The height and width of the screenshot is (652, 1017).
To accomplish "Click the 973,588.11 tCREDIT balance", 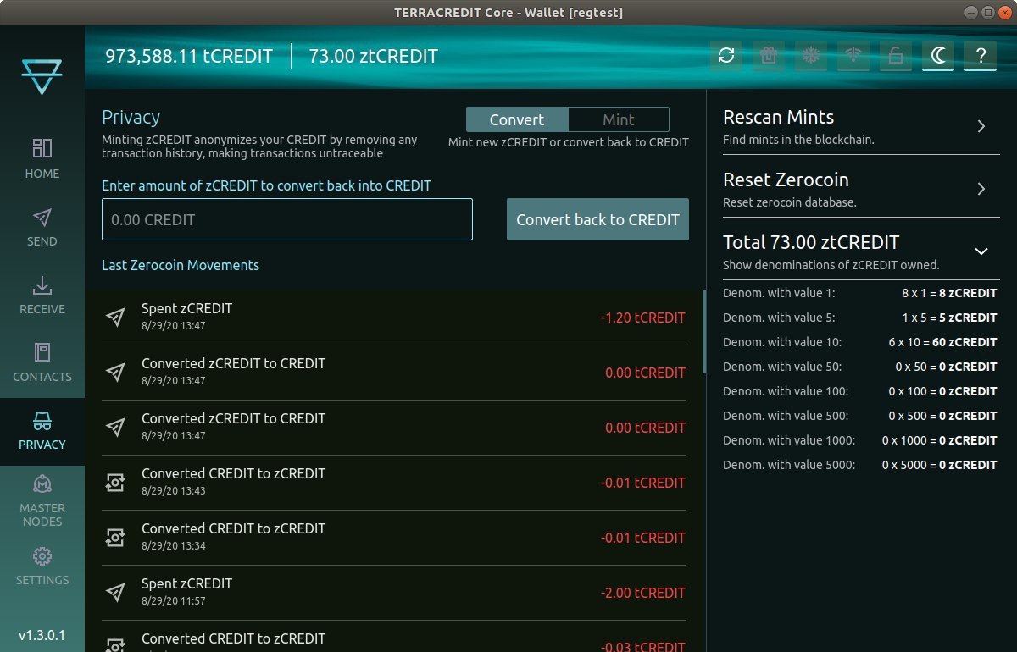I will (x=189, y=57).
